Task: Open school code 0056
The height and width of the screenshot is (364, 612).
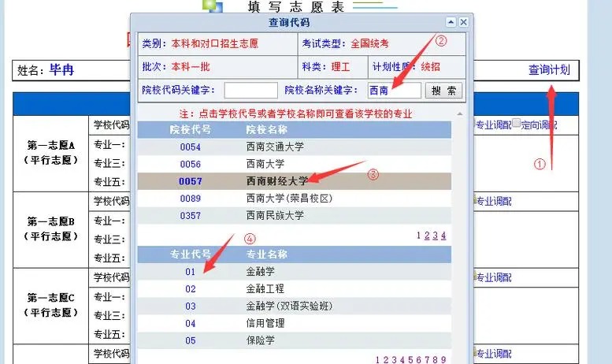Action: (x=190, y=164)
